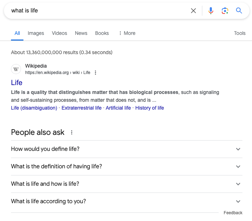
Task: Open the 'Life' Wikipedia result title link
Action: [x=17, y=83]
